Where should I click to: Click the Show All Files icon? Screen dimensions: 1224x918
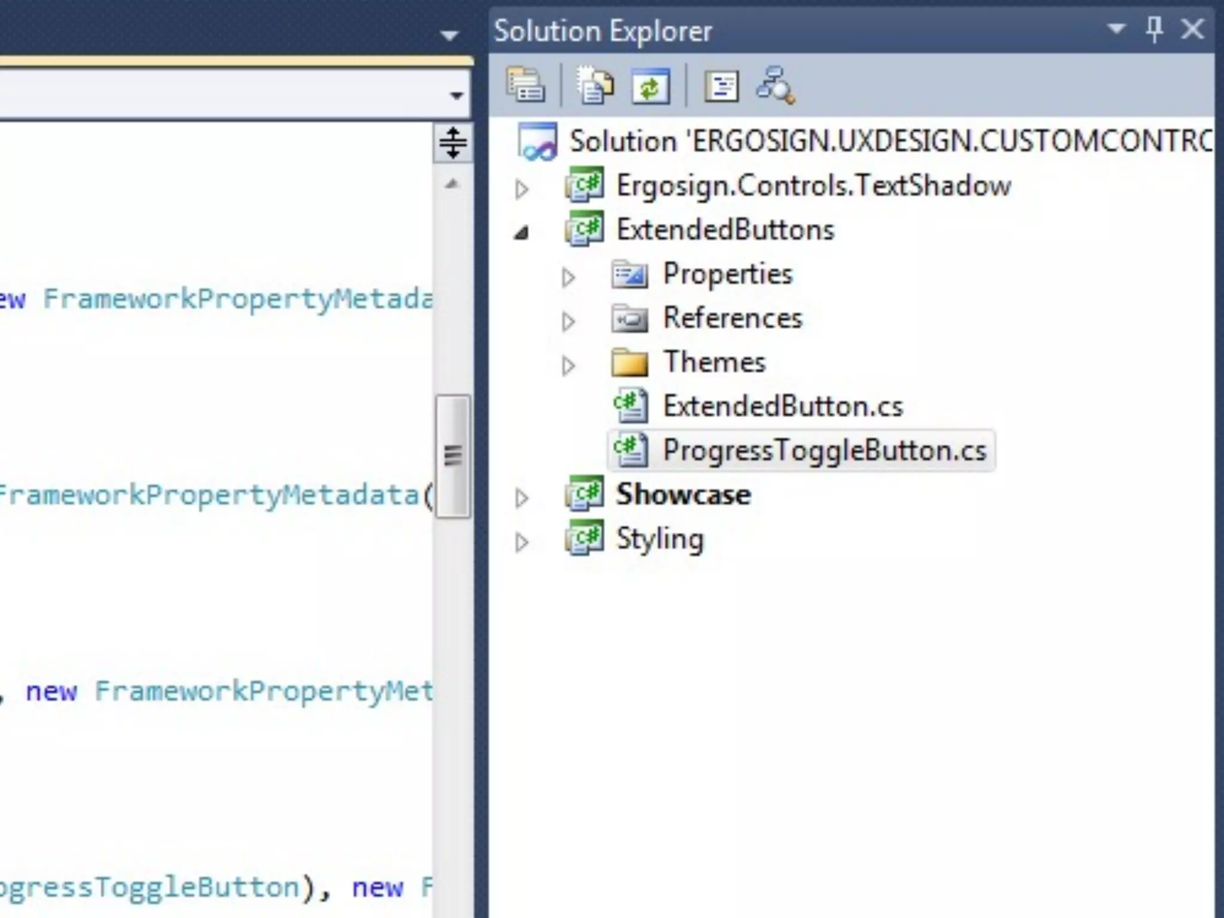[x=595, y=86]
